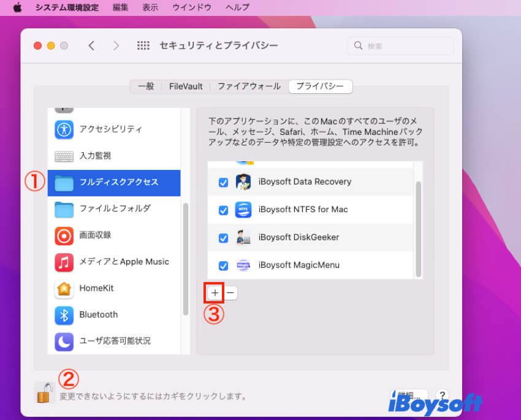This screenshot has height=420, width=521.
Task: Switch to the 一般 tab
Action: 146,86
